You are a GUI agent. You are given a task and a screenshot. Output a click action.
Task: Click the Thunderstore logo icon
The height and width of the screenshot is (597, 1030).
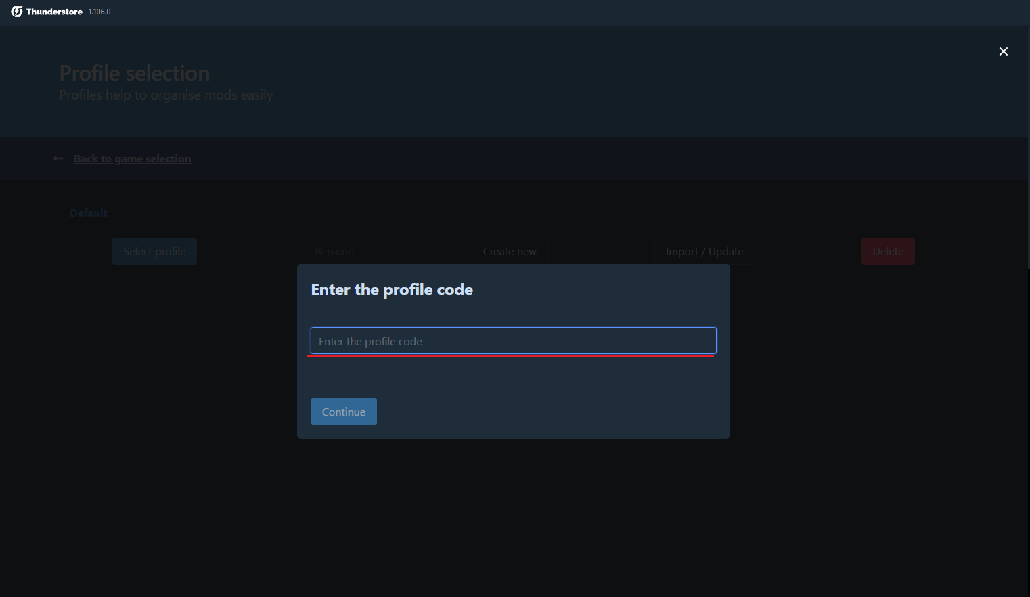[16, 12]
